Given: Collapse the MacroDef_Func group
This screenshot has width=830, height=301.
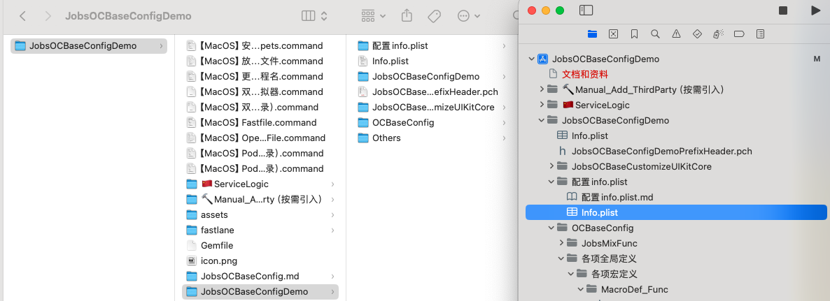Looking at the screenshot, I should coord(581,289).
